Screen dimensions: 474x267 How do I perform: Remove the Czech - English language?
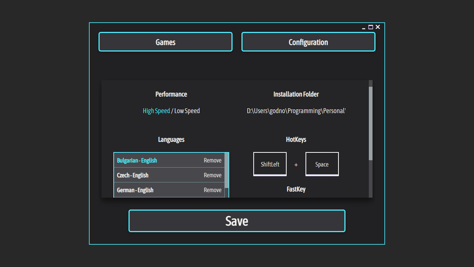coord(213,175)
